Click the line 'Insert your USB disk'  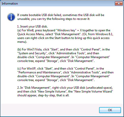pos(32,27)
